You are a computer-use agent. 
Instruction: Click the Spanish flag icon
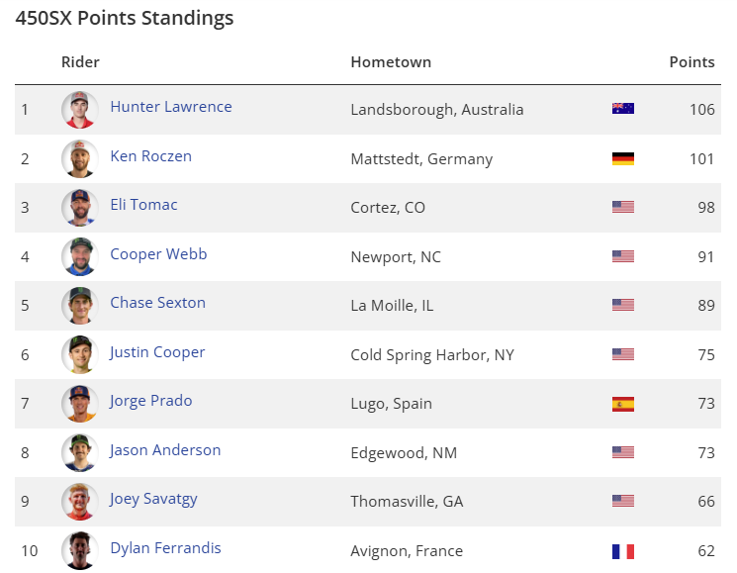pos(622,404)
